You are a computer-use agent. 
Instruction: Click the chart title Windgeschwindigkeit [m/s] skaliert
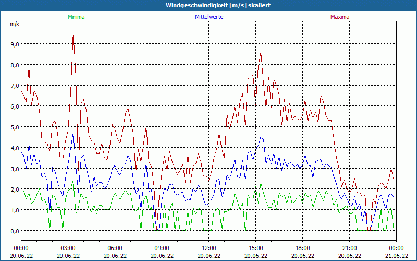click(218, 5)
